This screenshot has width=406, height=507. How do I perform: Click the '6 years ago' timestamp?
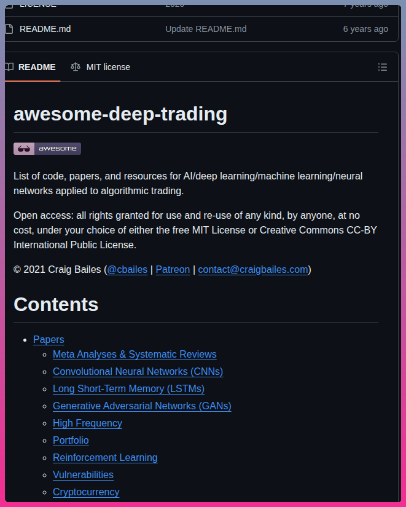point(365,29)
